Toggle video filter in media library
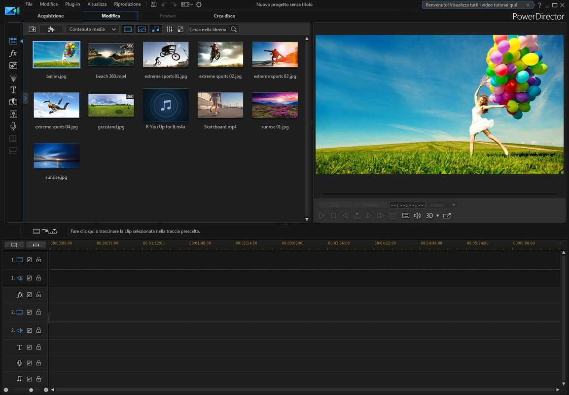This screenshot has width=569, height=395. [x=128, y=29]
